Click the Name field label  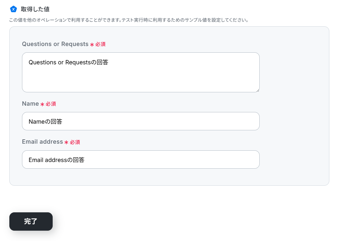(x=30, y=104)
